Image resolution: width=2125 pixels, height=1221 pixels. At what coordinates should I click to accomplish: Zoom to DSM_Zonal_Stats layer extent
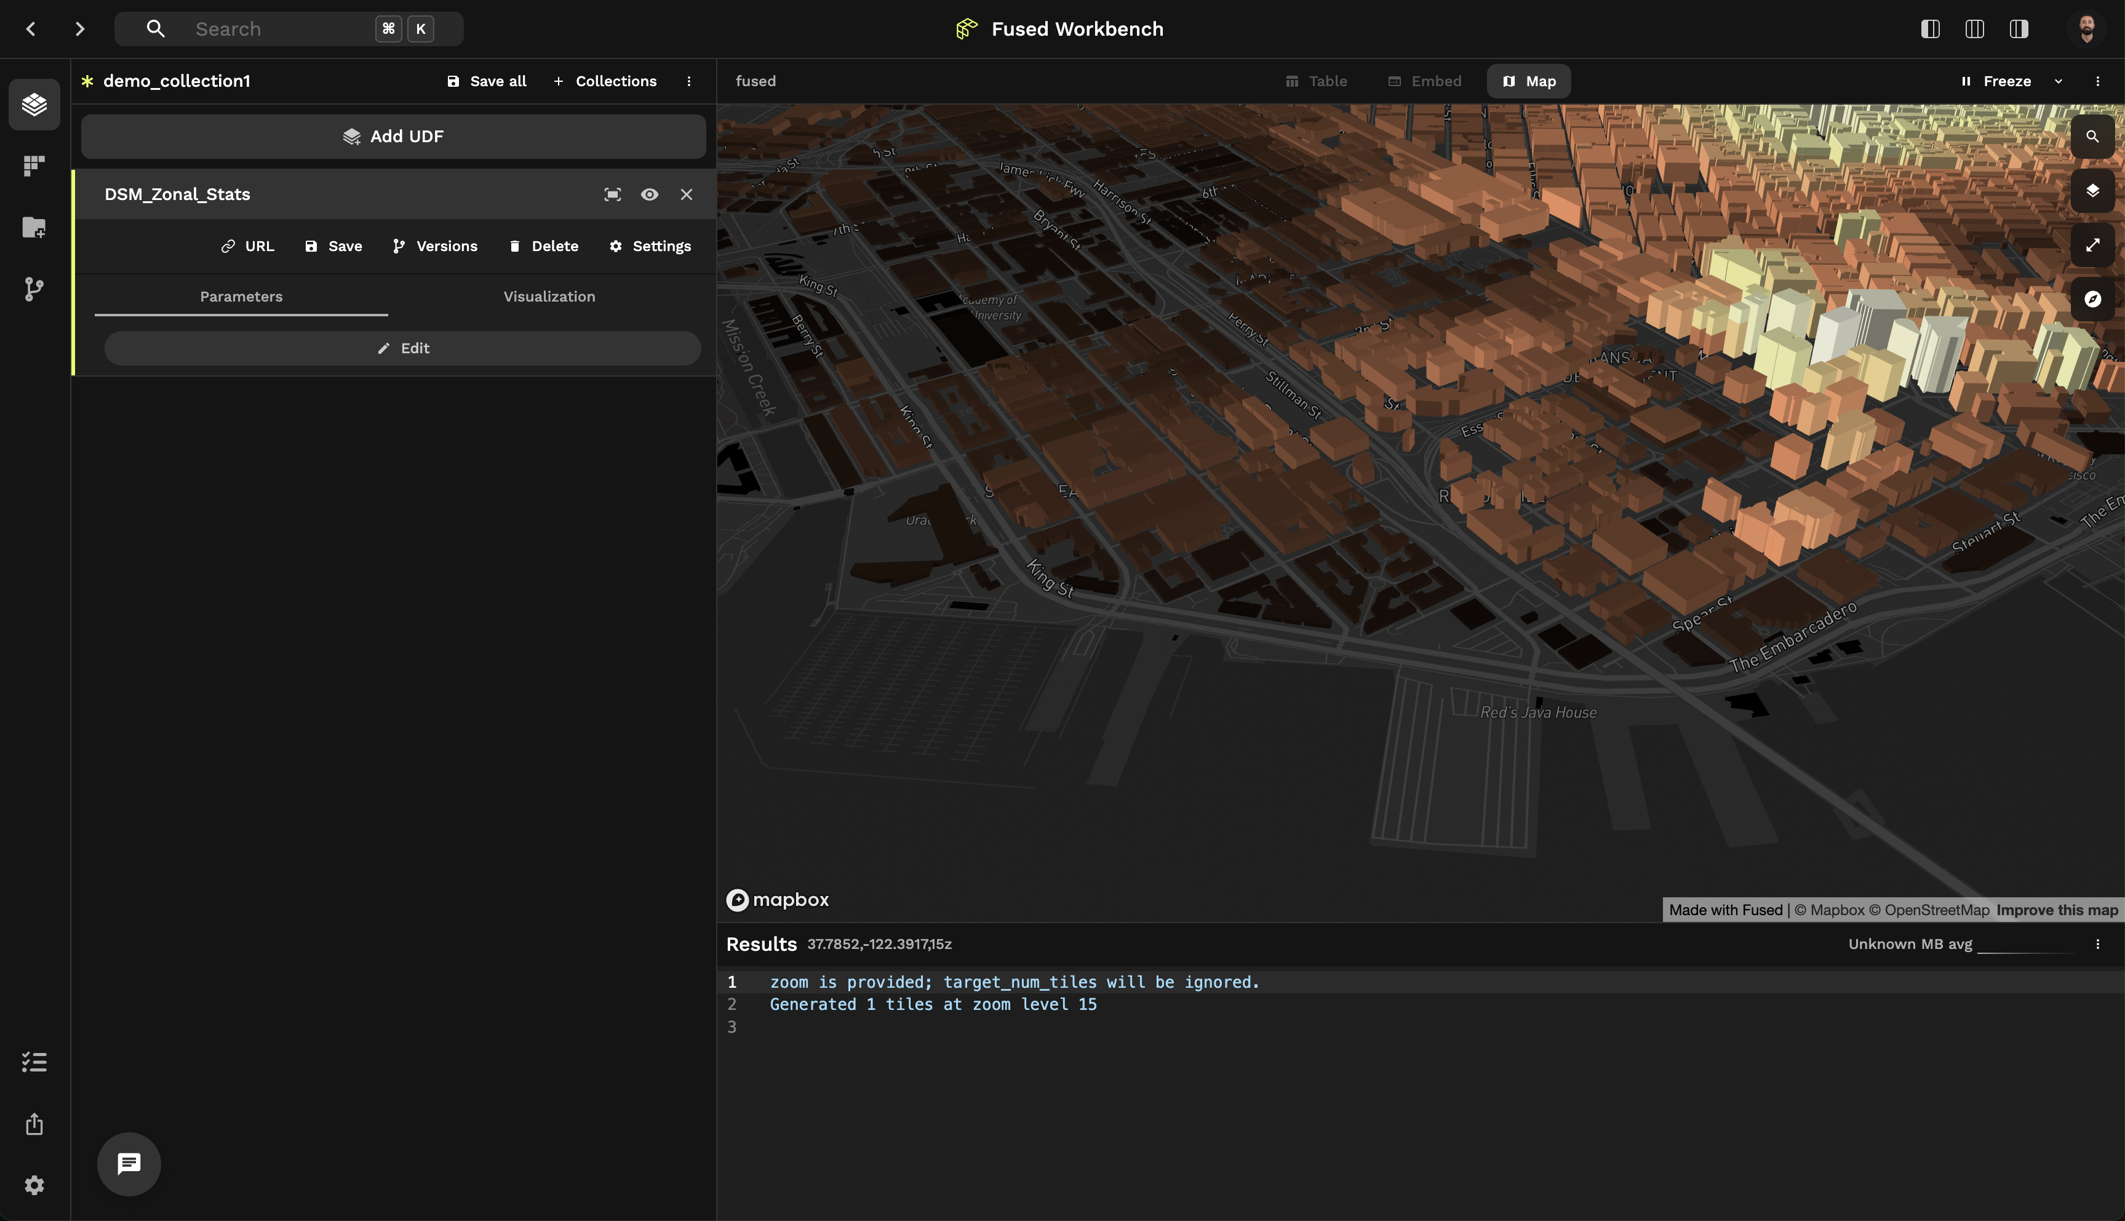click(613, 194)
